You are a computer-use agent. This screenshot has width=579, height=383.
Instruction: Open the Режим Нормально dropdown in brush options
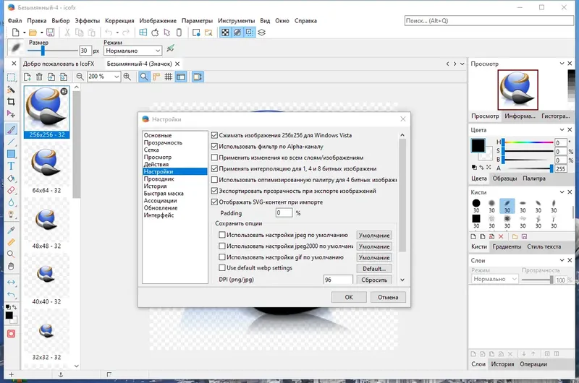(x=132, y=51)
